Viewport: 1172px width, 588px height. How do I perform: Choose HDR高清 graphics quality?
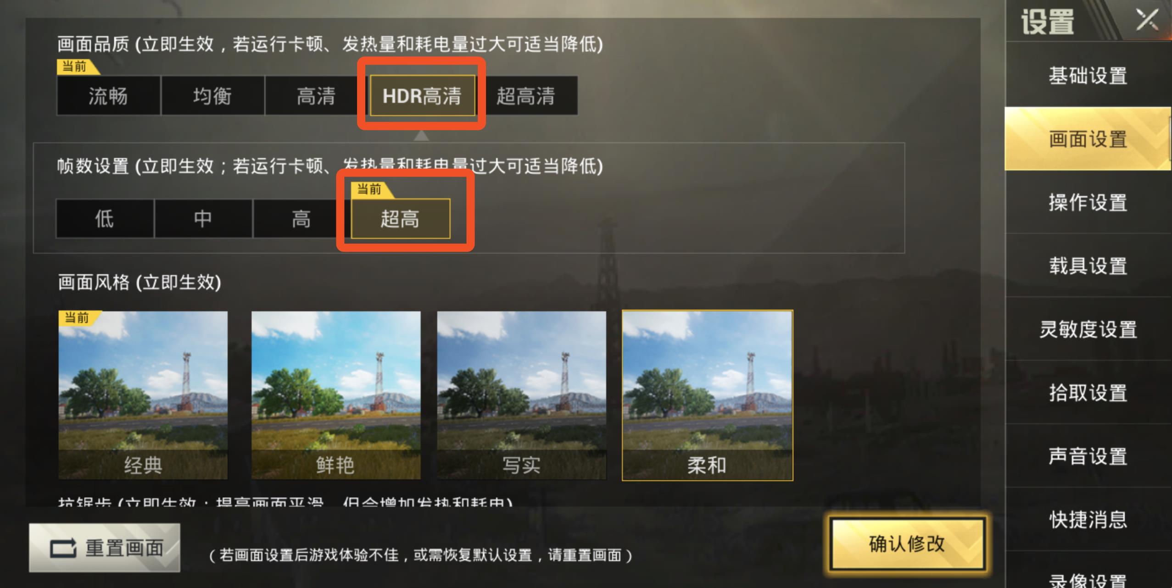tap(422, 96)
